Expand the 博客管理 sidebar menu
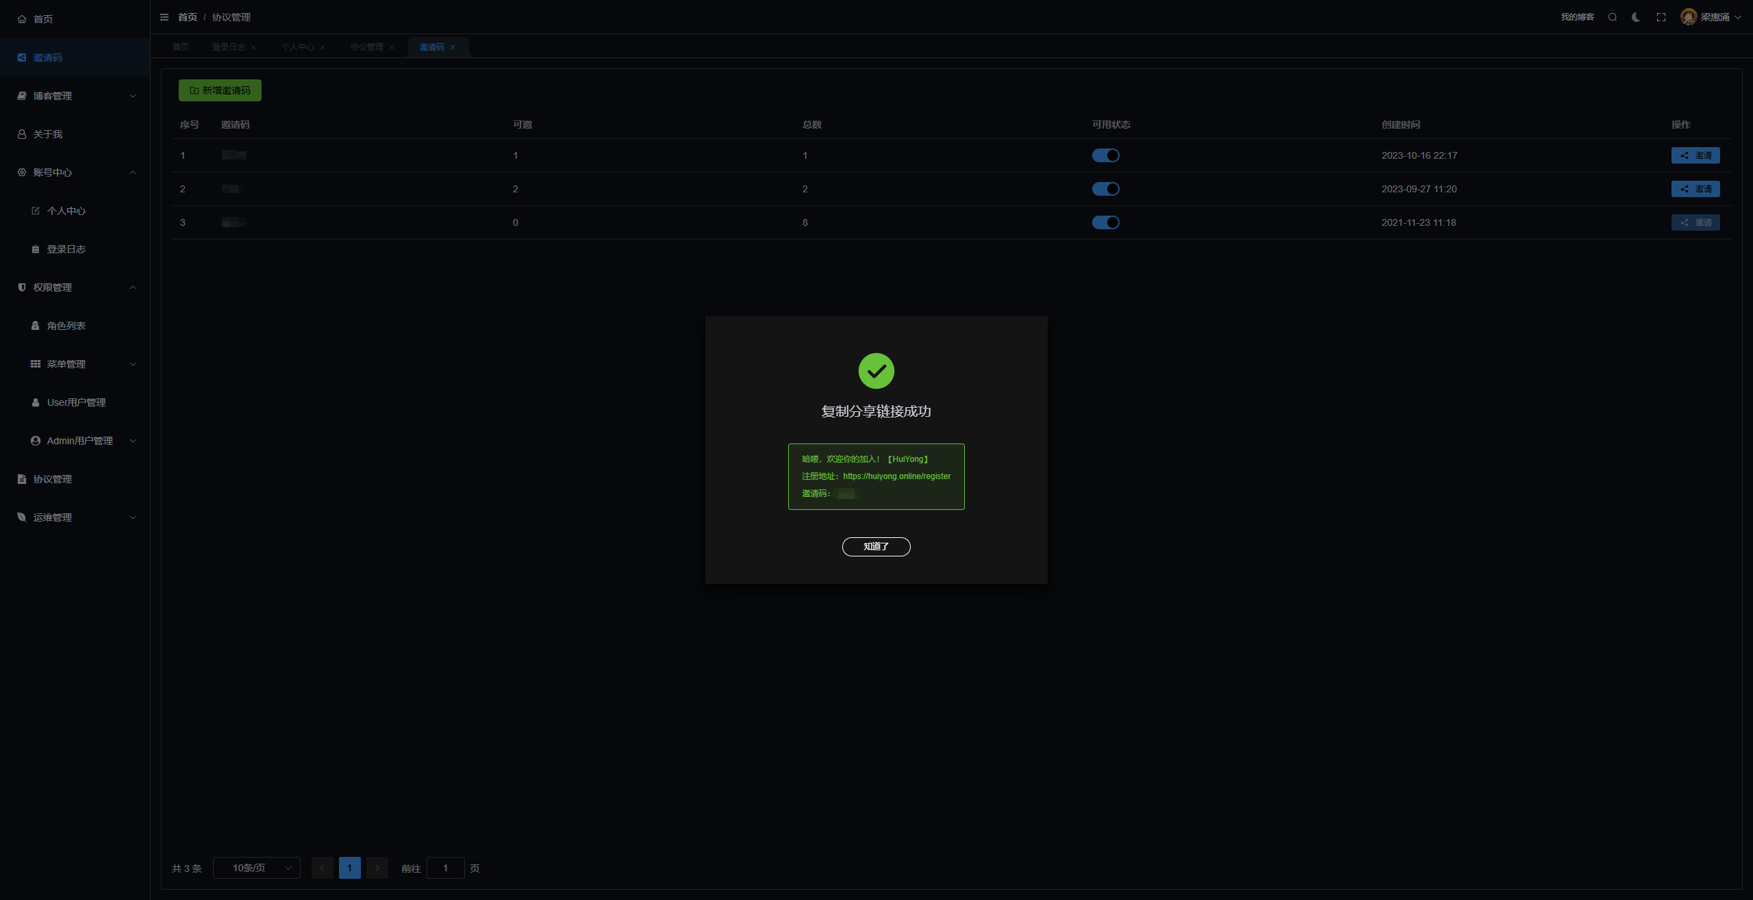The width and height of the screenshot is (1753, 900). pyautogui.click(x=75, y=96)
